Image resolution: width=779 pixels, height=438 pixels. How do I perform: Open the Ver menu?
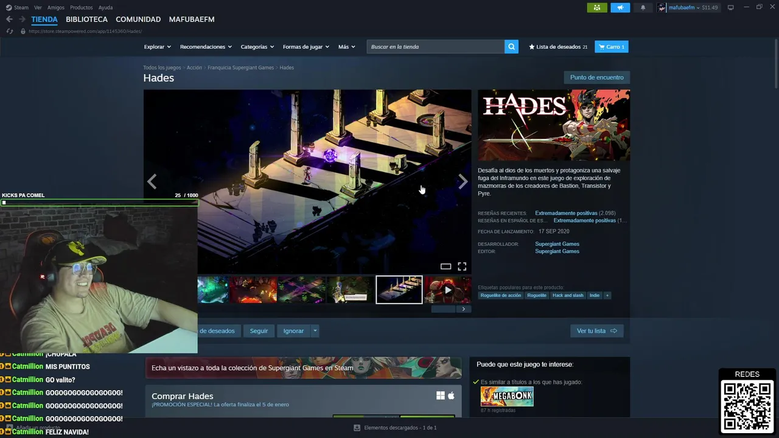38,7
